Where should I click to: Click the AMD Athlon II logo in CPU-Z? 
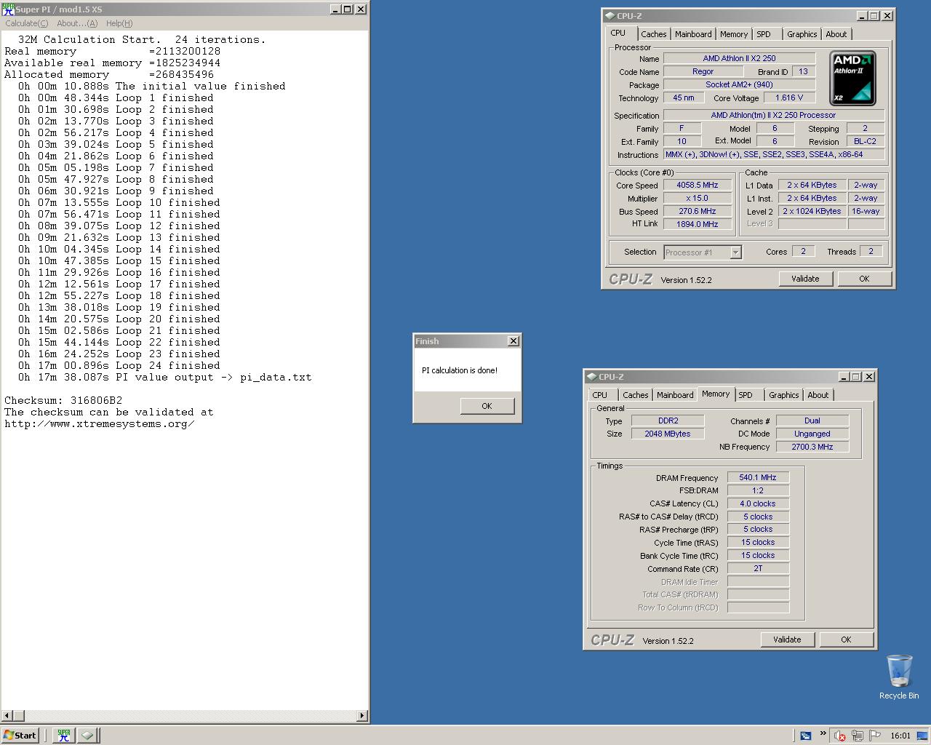[x=852, y=79]
